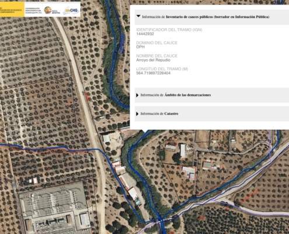Screen dimensions: 289x234
Task: Select the NOMBRE DEL CAUCE label
Action: click(x=156, y=56)
